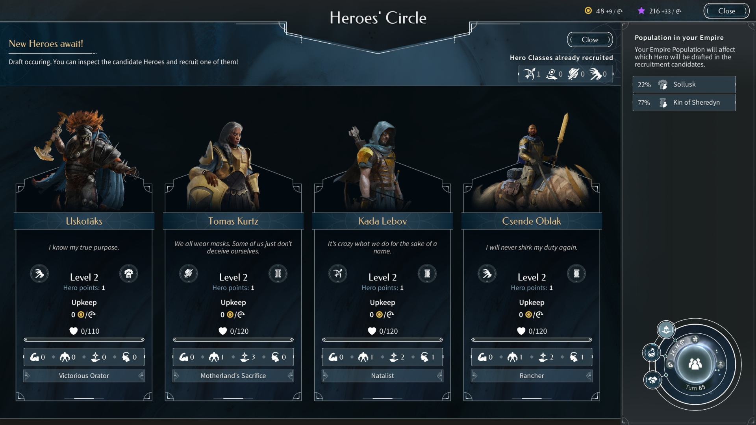
Task: Close the Heroes' Circle screen
Action: [726, 11]
